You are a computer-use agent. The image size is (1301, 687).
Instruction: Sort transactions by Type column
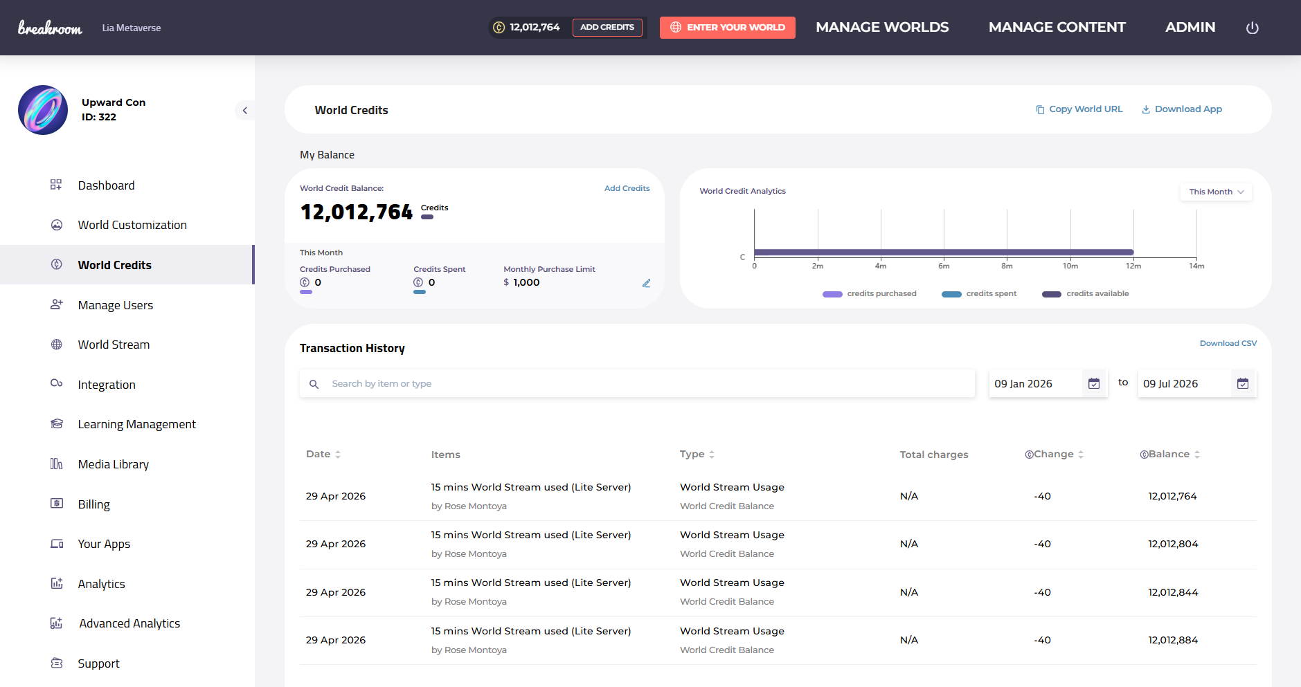tap(697, 455)
